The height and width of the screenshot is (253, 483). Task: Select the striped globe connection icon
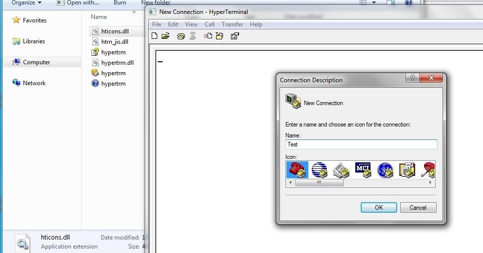click(x=319, y=170)
